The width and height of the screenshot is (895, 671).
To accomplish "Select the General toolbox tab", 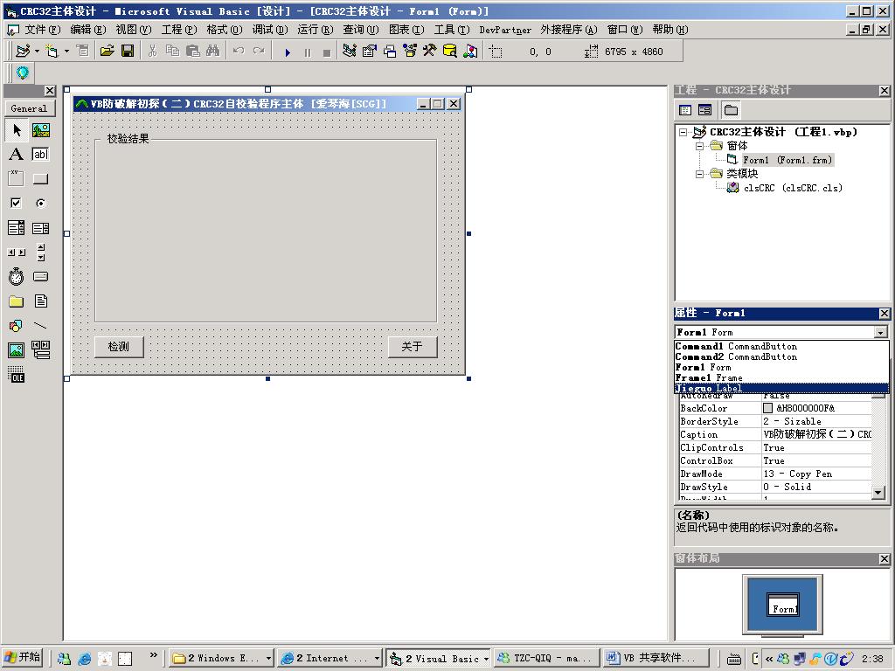I will pos(29,108).
